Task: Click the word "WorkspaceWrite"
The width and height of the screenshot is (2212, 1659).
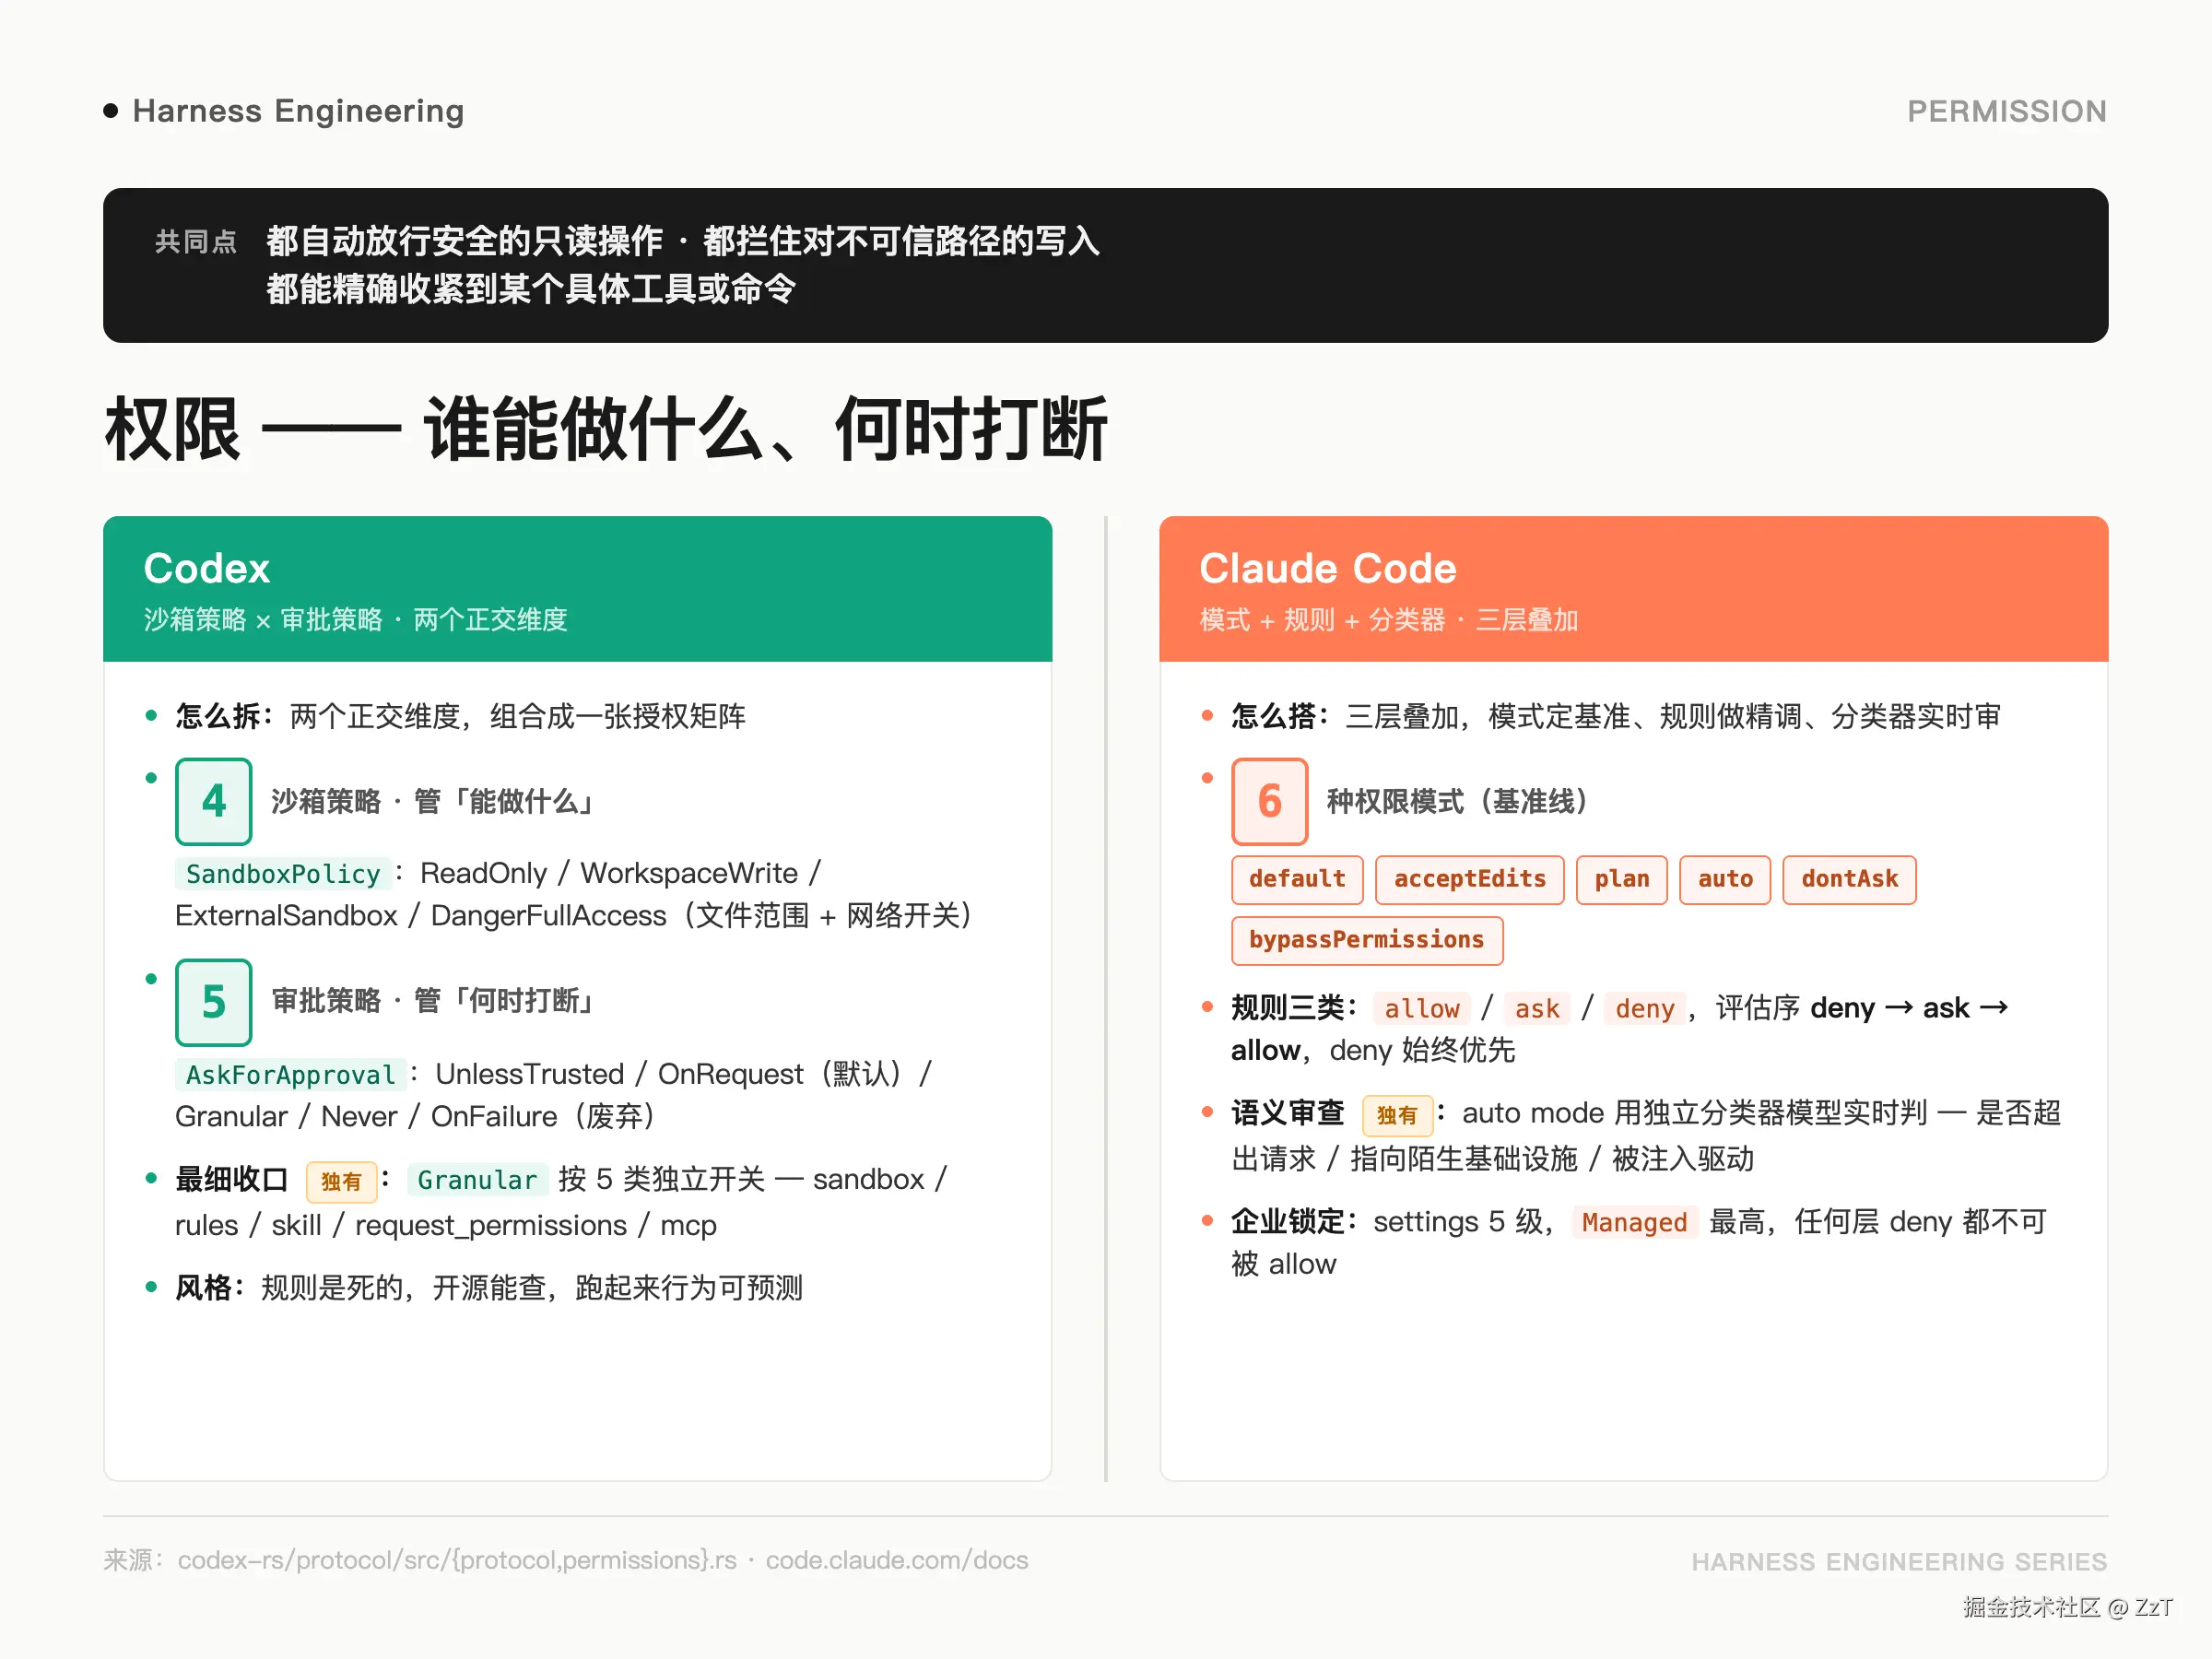Action: (689, 873)
